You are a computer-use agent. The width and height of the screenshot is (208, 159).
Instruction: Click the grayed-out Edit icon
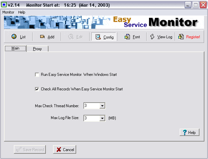(71, 37)
